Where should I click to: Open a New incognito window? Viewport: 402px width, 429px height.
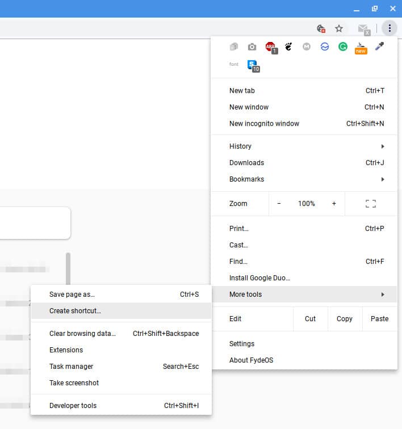pyautogui.click(x=304, y=123)
